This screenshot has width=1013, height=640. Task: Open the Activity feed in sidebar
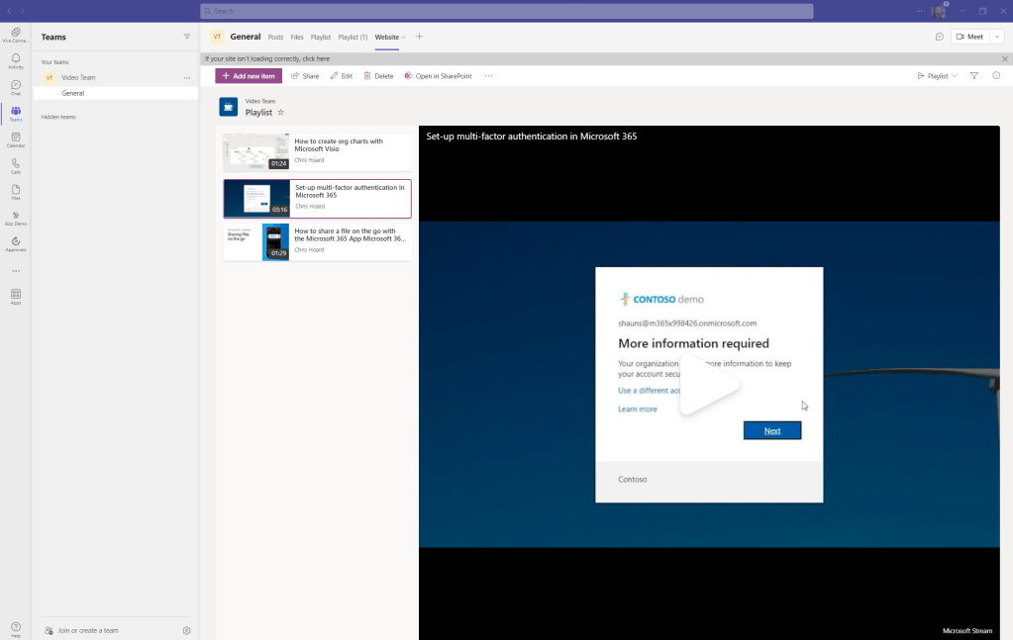(x=16, y=60)
